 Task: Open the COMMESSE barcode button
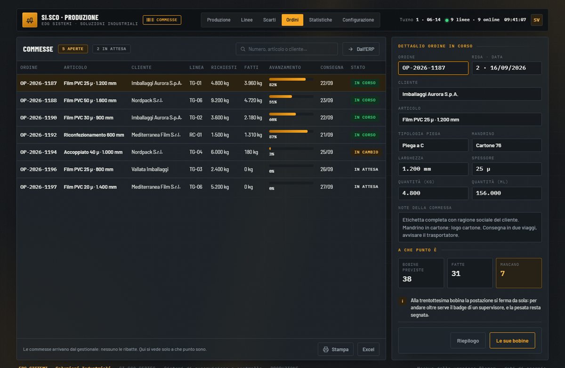(162, 20)
